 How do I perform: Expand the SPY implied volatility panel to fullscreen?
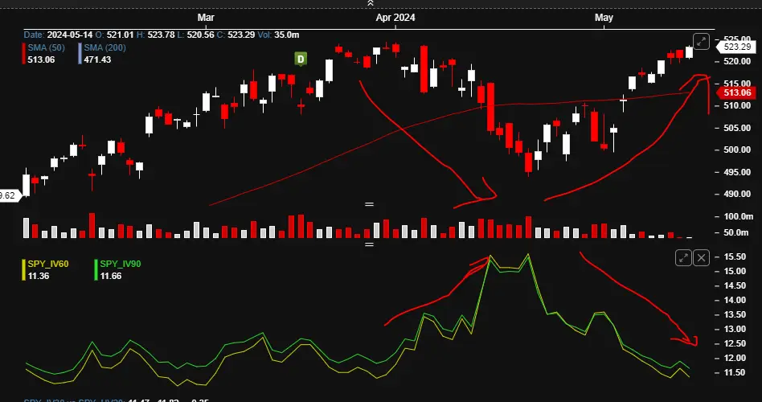[683, 257]
